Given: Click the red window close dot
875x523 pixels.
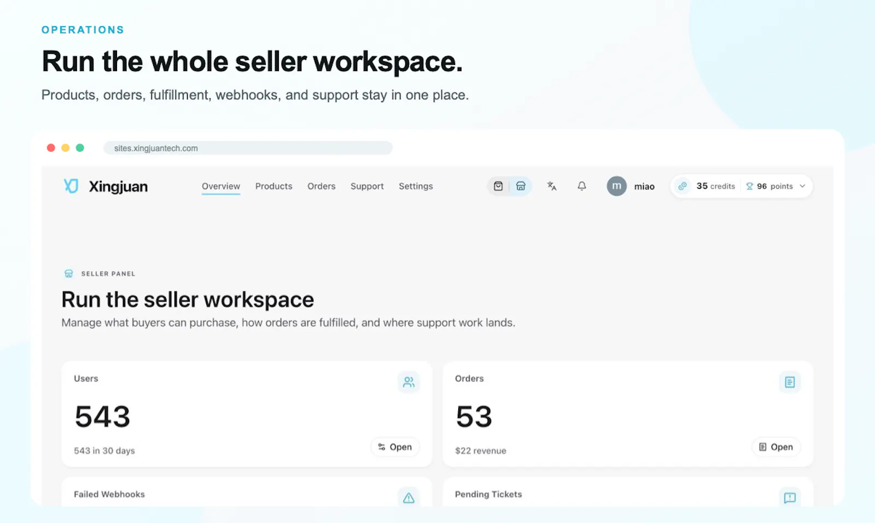Looking at the screenshot, I should point(51,148).
